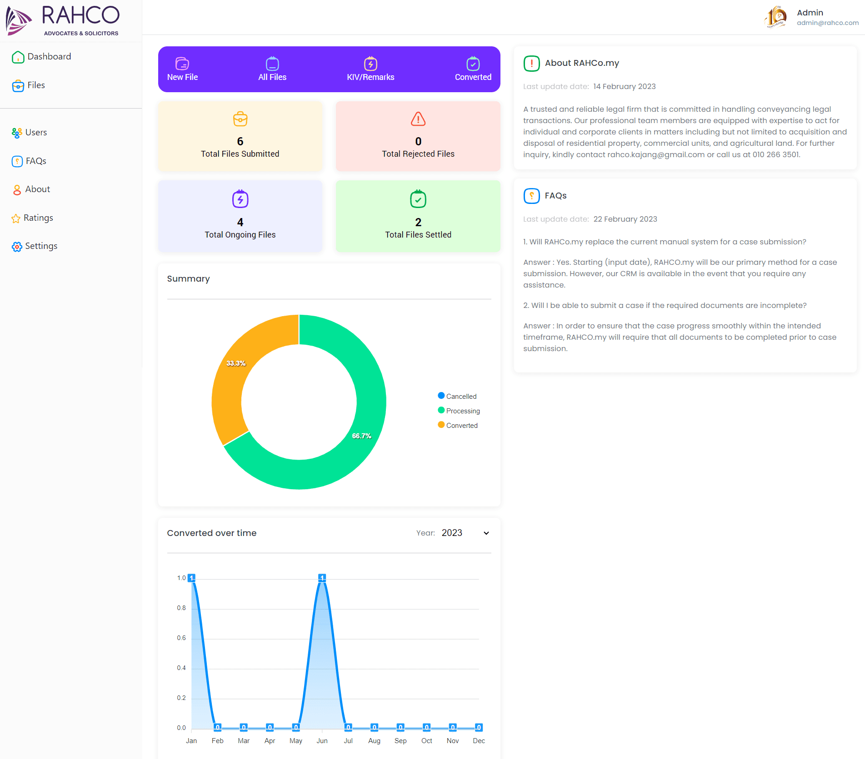This screenshot has height=759, width=865.
Task: Open All Files from the purple bar
Action: pyautogui.click(x=272, y=69)
